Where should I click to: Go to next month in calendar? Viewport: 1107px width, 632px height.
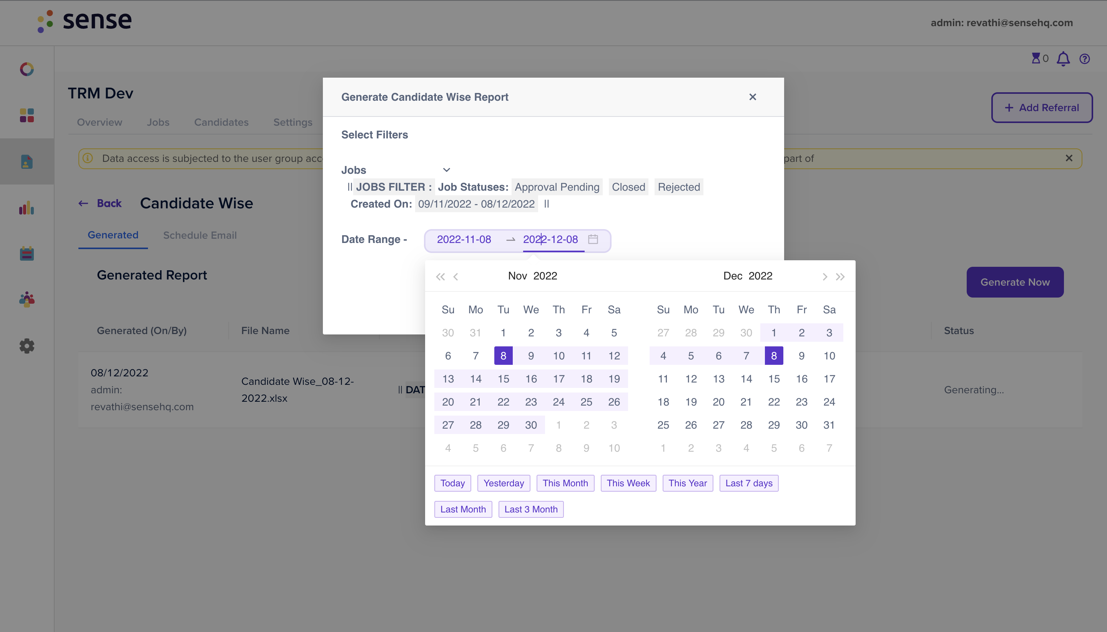[824, 276]
